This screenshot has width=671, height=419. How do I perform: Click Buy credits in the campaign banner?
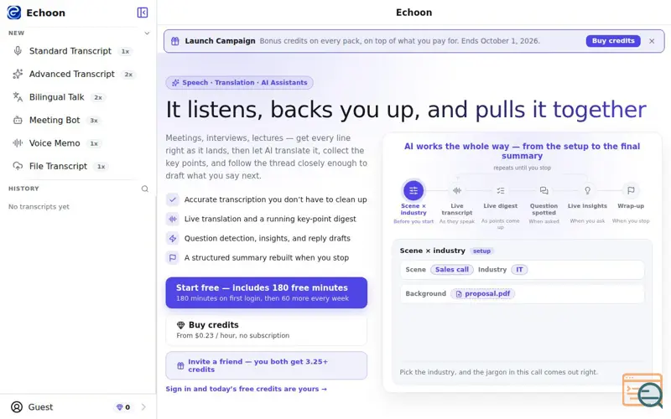point(613,41)
